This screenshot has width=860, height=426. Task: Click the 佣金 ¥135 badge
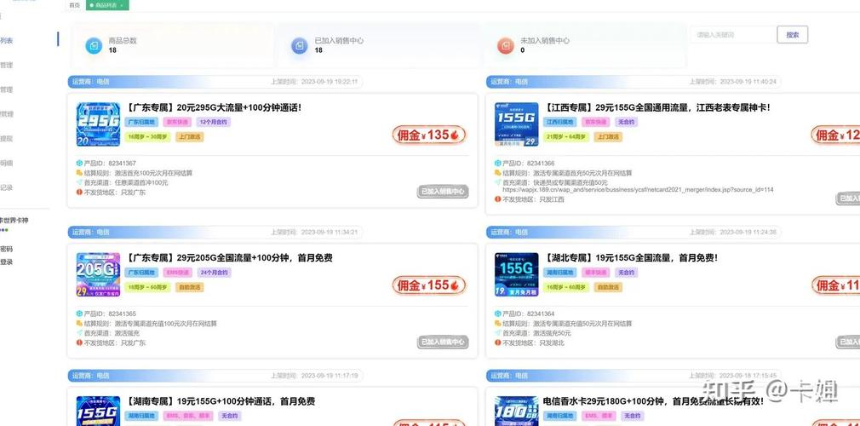[x=429, y=135]
